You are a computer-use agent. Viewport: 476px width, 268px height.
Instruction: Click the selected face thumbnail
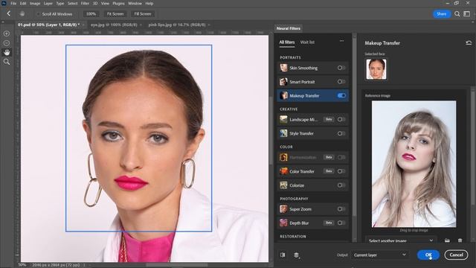pos(376,69)
